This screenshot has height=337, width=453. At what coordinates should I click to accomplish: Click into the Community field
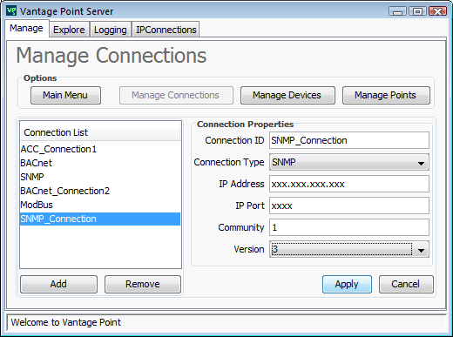349,227
